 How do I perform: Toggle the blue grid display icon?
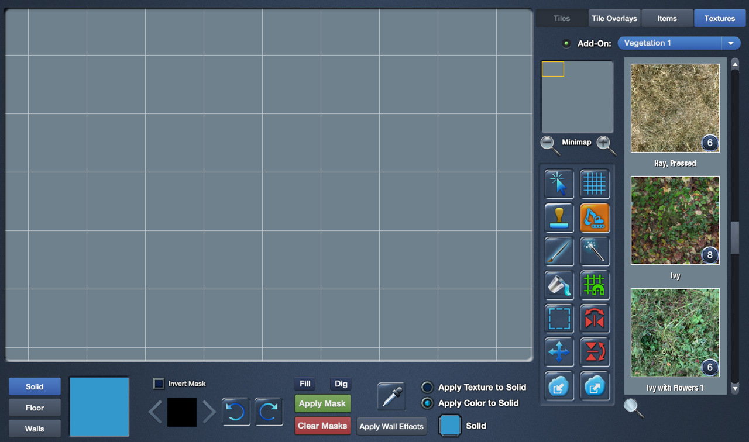pyautogui.click(x=595, y=184)
